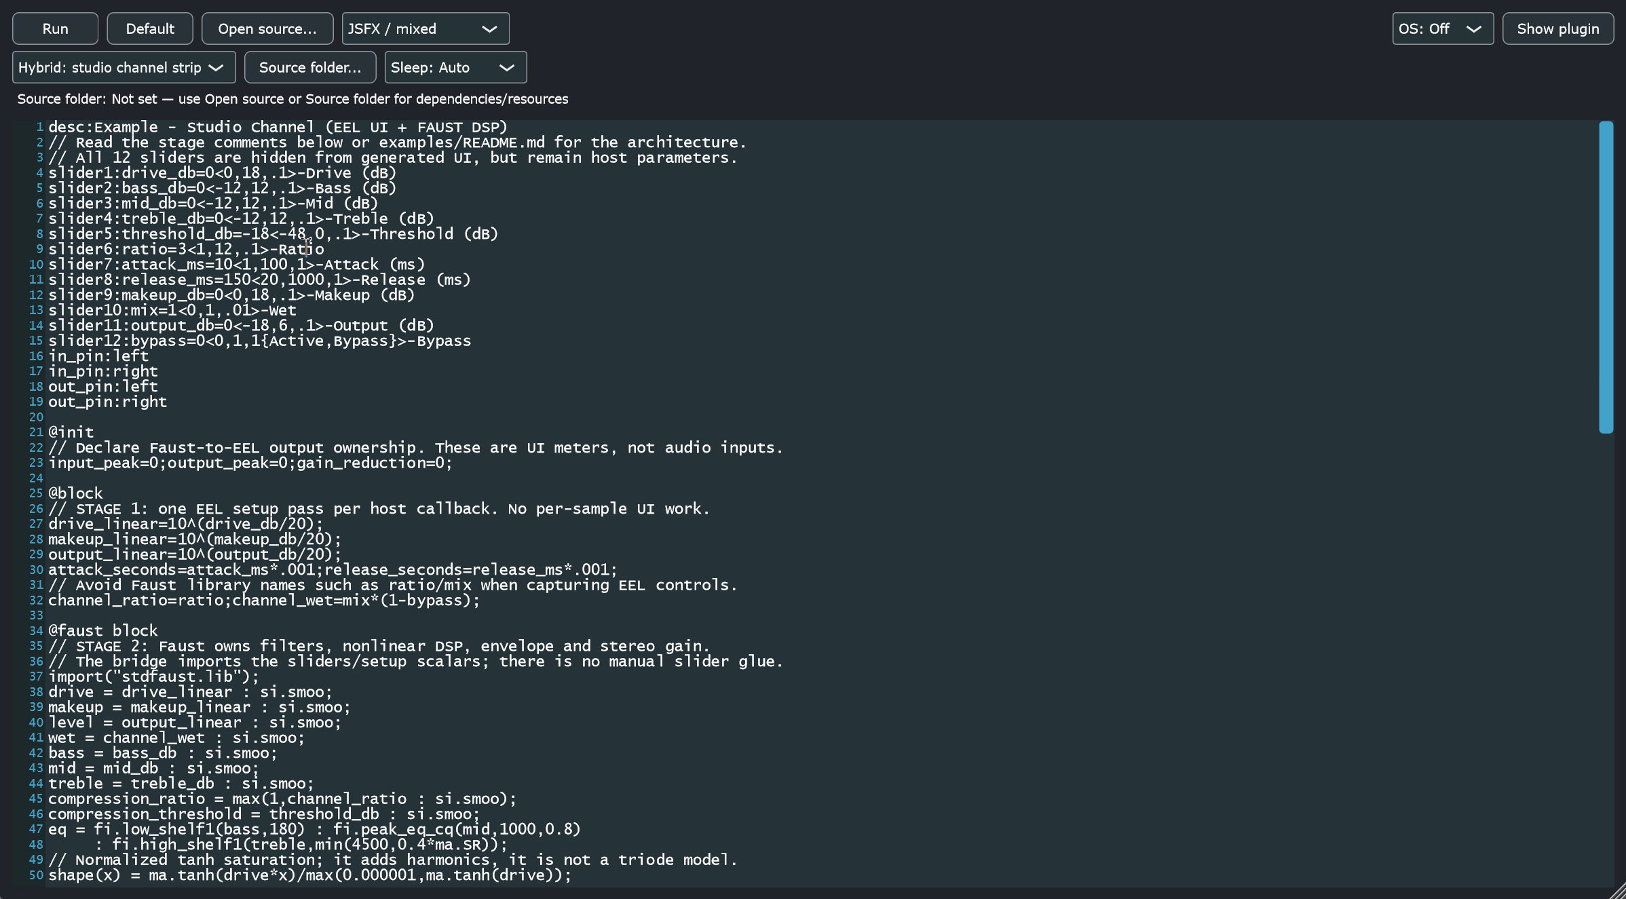
Task: Click the attack_seconds=attack_ms line
Action: click(333, 569)
